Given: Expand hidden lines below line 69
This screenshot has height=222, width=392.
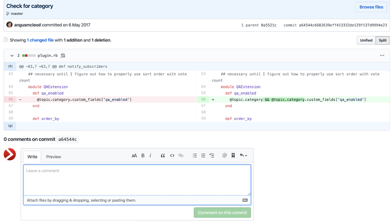Looking at the screenshot, I should [10, 126].
